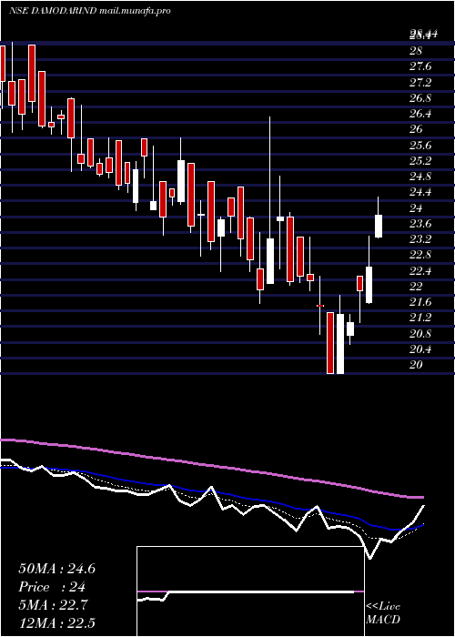Click the 22.8 price axis label
The image size is (455, 637).
point(421,255)
